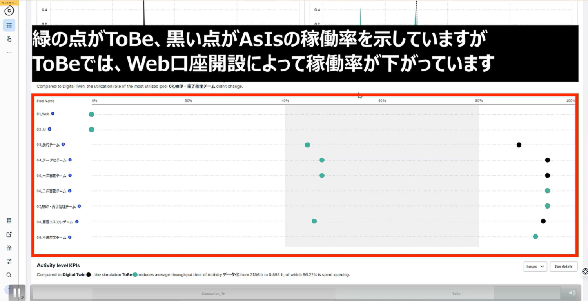
Task: Show info for pool 06_二次審査チーム
Action: coord(70,191)
